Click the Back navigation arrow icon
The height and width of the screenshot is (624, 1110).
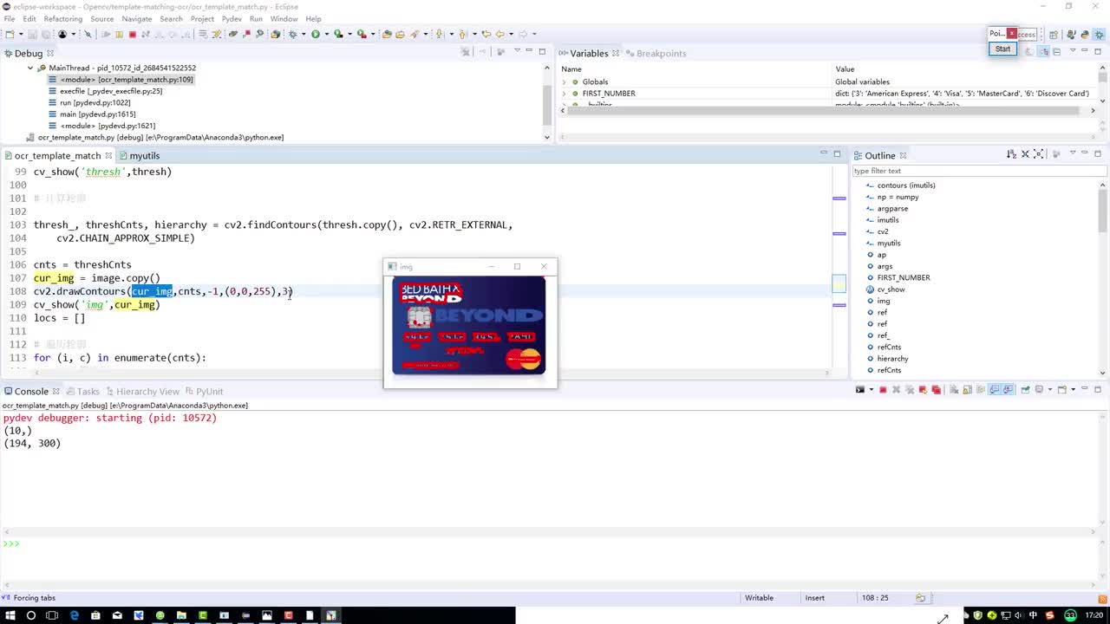click(x=499, y=35)
